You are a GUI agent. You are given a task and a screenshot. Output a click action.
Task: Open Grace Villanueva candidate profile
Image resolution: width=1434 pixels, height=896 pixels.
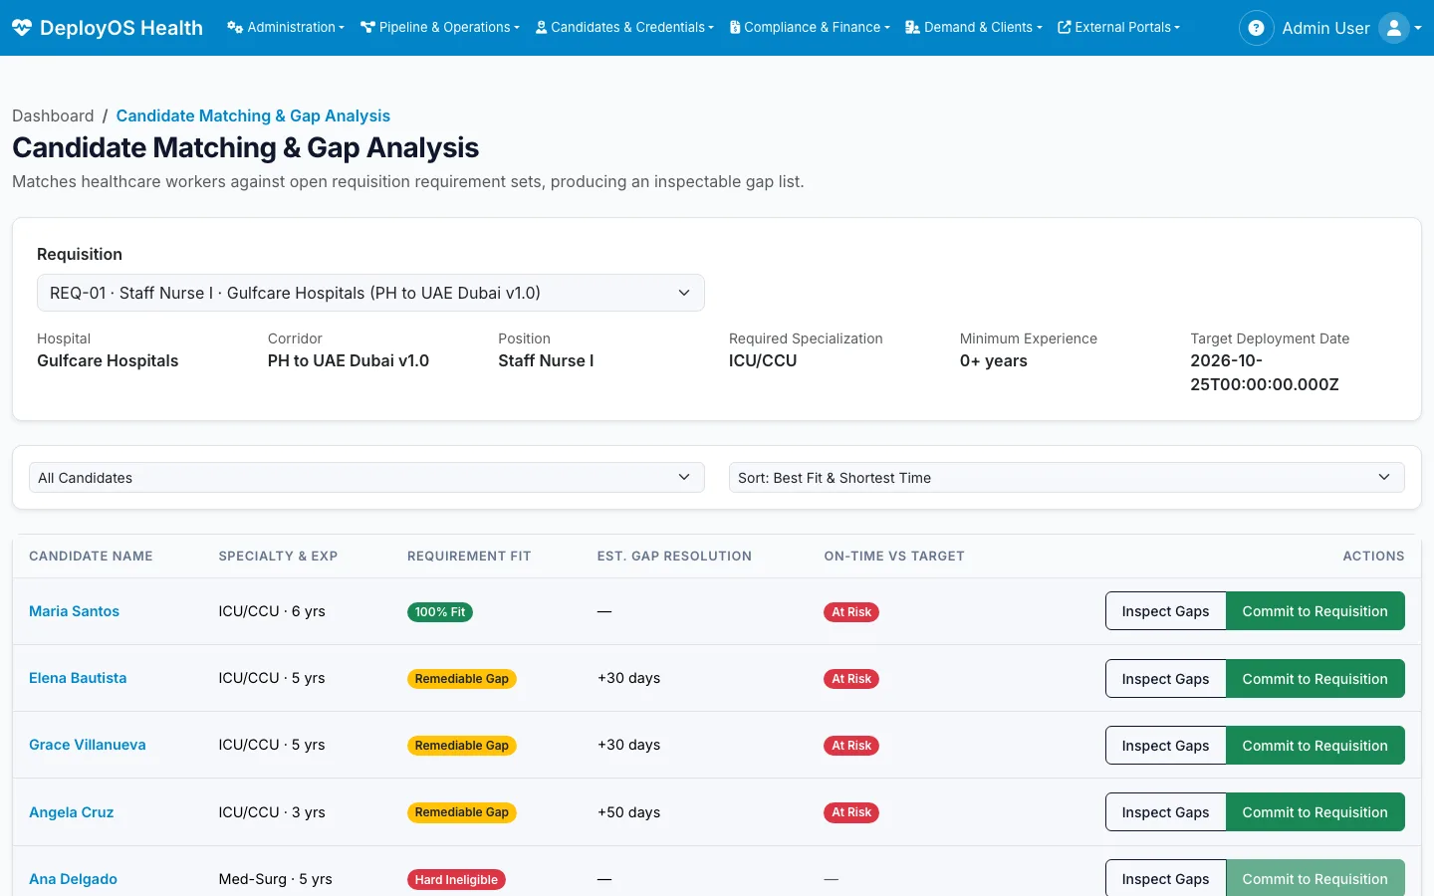pyautogui.click(x=88, y=745)
